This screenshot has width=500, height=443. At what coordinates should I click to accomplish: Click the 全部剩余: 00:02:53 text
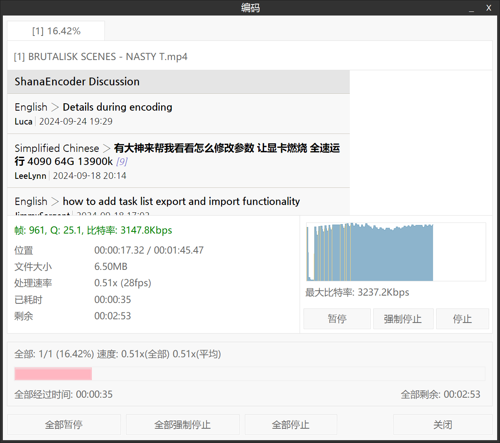[440, 394]
